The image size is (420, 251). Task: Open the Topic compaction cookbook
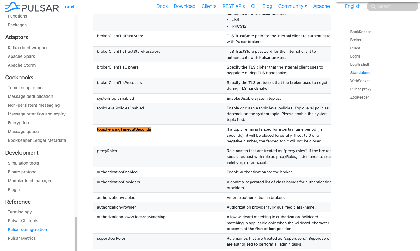pos(25,88)
